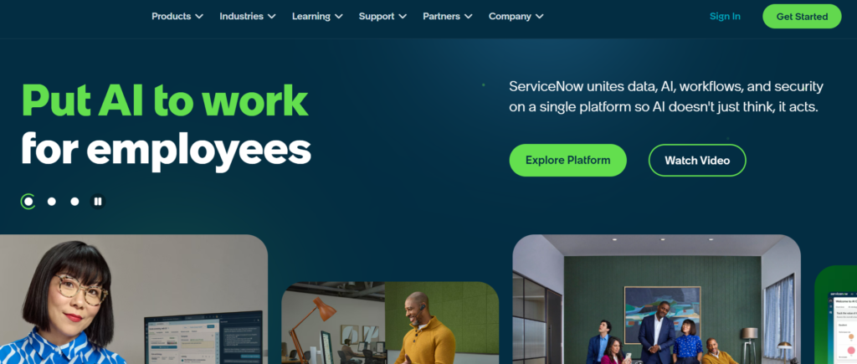Screen dimensions: 857x364
Task: Pause the hero carousel autoplay
Action: tap(98, 202)
